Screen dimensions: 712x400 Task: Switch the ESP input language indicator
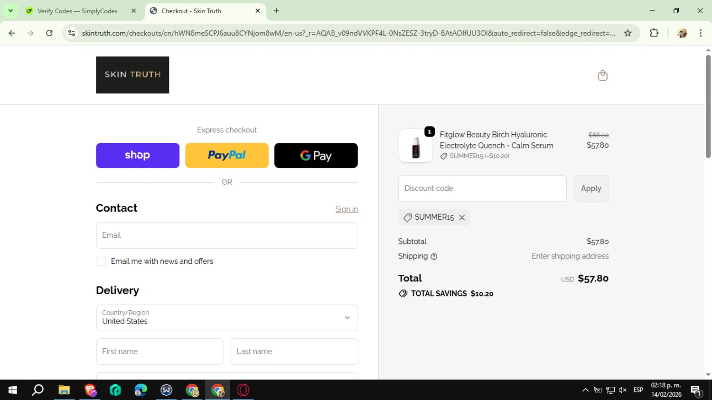pos(638,390)
